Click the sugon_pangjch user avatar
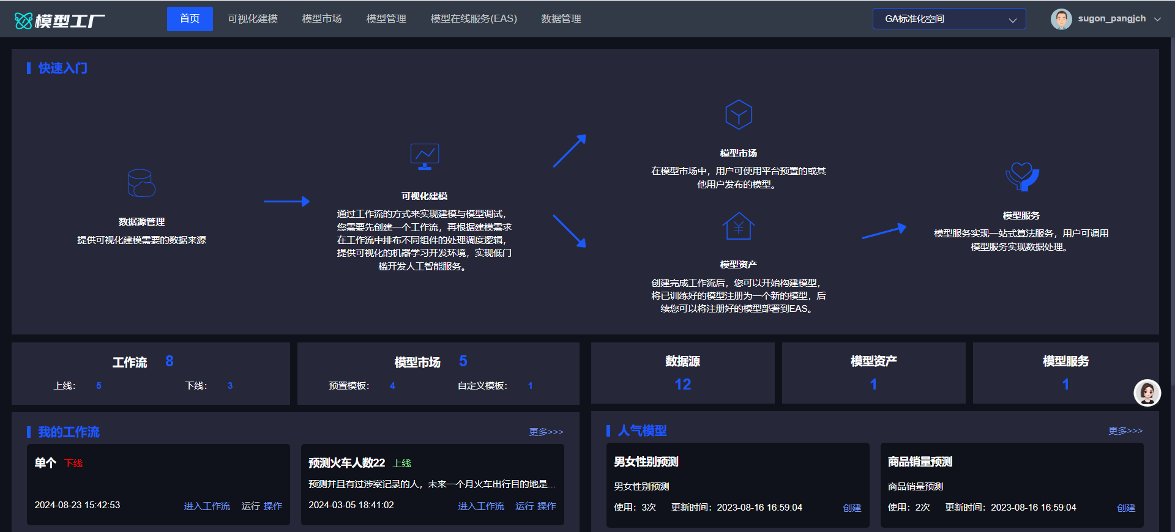1175x532 pixels. click(1061, 19)
